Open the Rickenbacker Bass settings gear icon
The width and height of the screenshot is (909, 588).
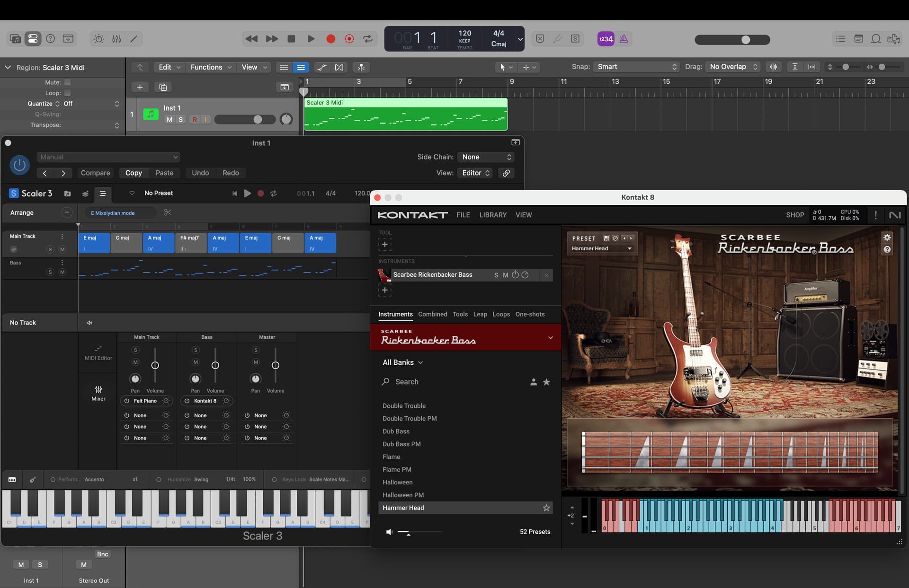coord(887,237)
